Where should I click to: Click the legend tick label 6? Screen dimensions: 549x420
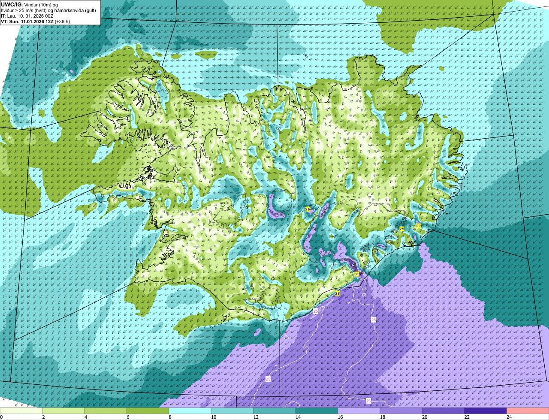click(127, 417)
